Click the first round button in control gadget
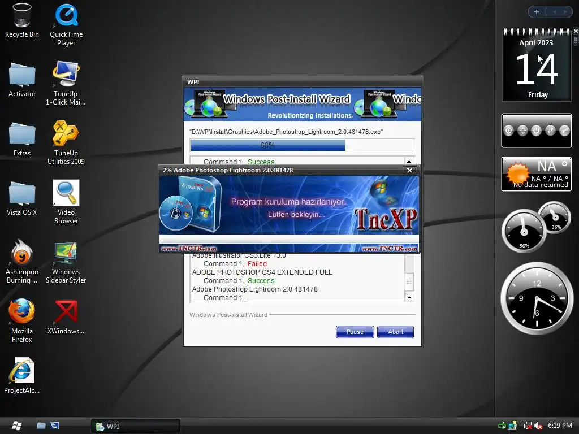Image resolution: width=579 pixels, height=434 pixels. (508, 131)
